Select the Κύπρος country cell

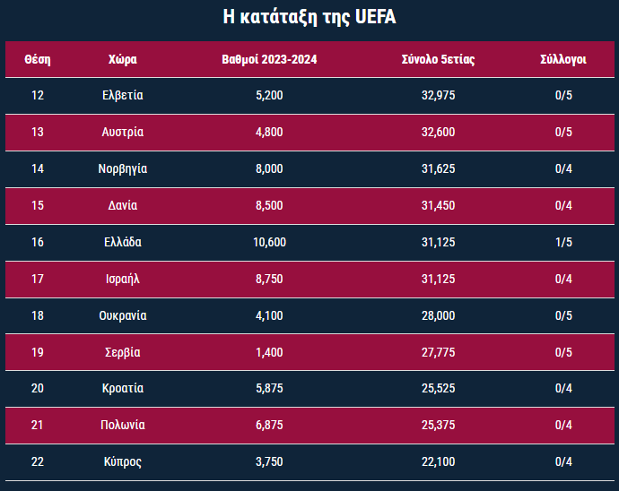pos(123,461)
